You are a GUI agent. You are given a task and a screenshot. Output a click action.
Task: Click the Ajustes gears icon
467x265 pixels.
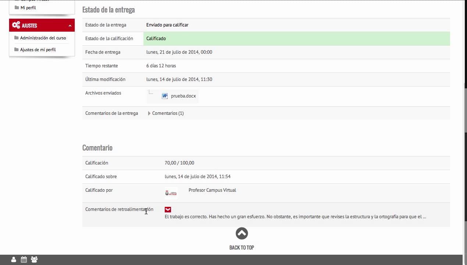click(16, 25)
